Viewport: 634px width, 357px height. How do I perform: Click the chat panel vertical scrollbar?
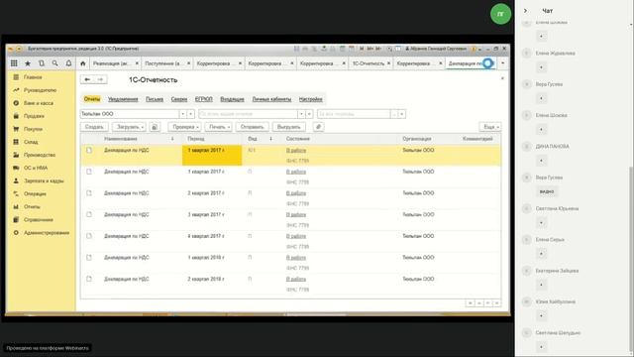pyautogui.click(x=631, y=259)
